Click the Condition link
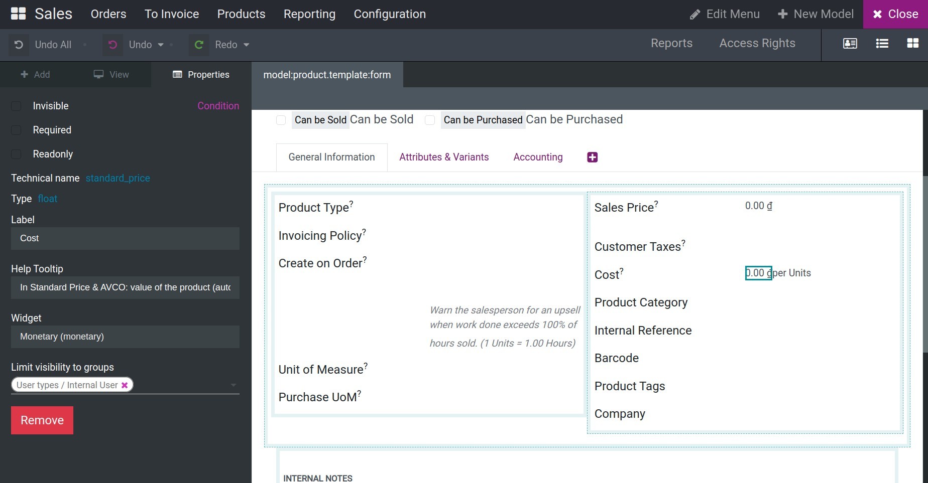The width and height of the screenshot is (928, 483). (x=218, y=106)
